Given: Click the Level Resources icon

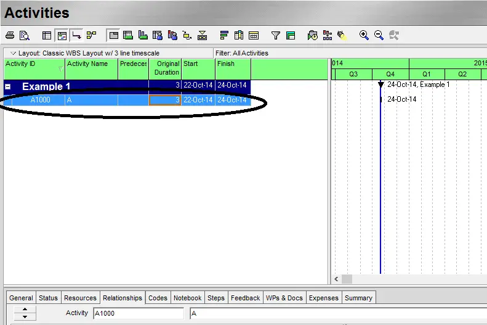Looking at the screenshot, I should click(x=328, y=35).
